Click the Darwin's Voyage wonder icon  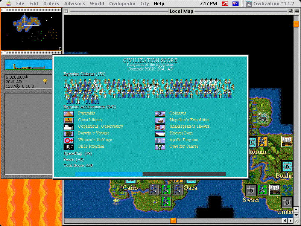coord(68,134)
